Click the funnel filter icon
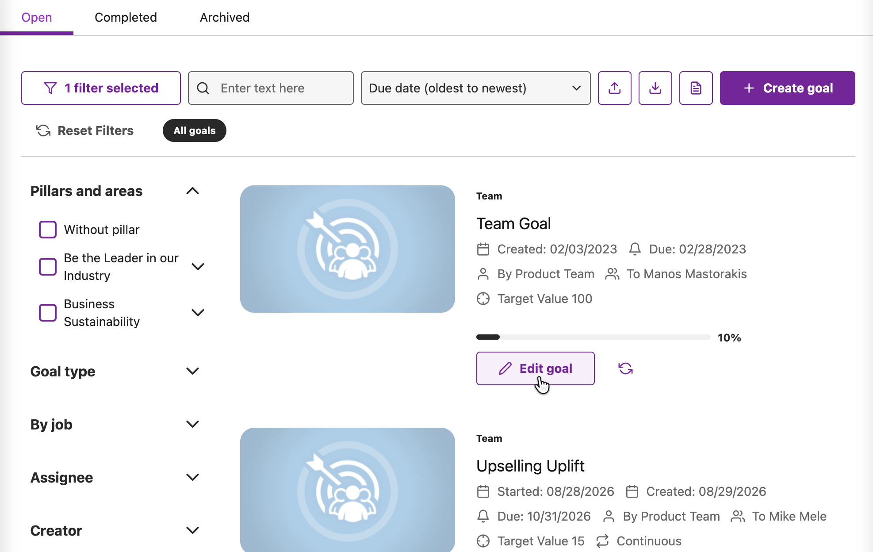This screenshot has width=873, height=552. (50, 88)
